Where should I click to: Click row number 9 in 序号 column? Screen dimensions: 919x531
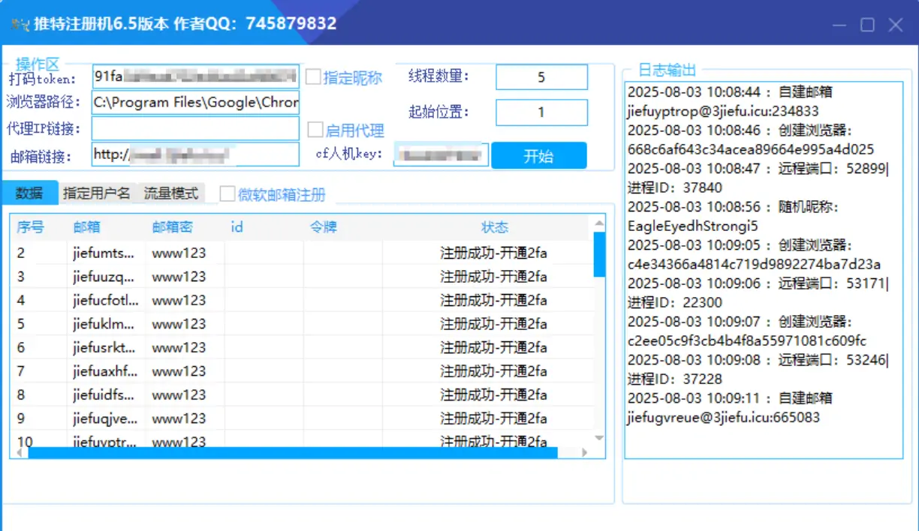click(21, 418)
